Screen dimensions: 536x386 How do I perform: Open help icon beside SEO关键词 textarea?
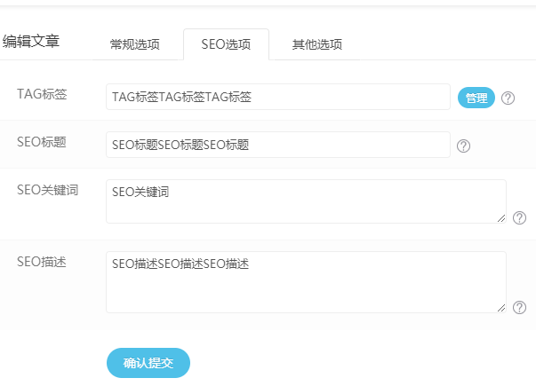point(519,217)
